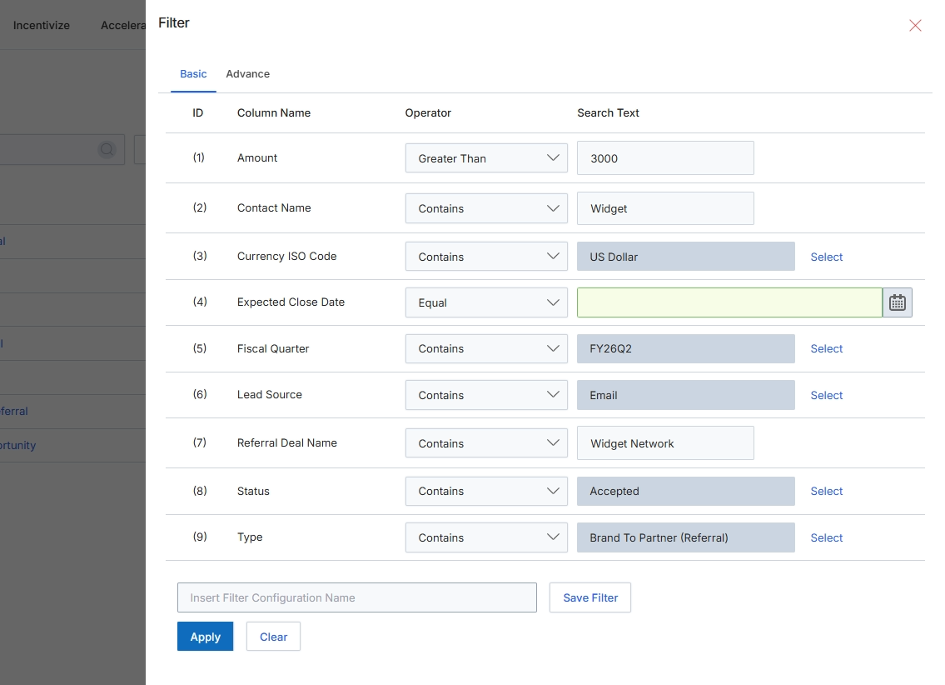Open the Amount operator dropdown showing Greater Than

[486, 158]
